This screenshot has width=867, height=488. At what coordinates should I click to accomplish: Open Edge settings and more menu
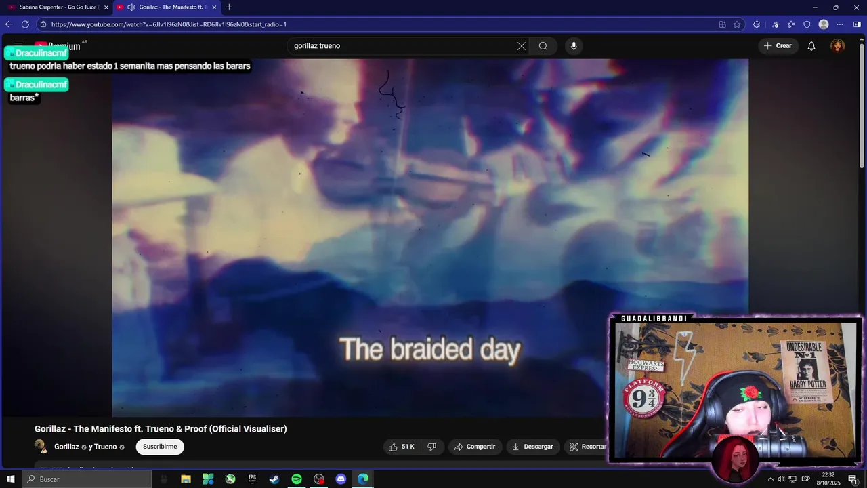pos(840,24)
